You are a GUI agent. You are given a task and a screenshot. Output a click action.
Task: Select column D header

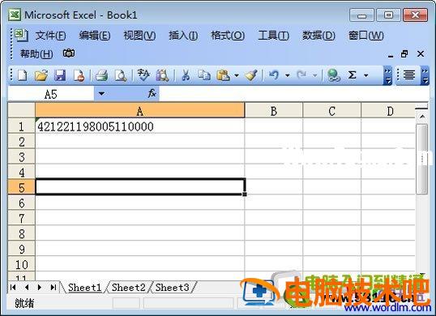389,111
